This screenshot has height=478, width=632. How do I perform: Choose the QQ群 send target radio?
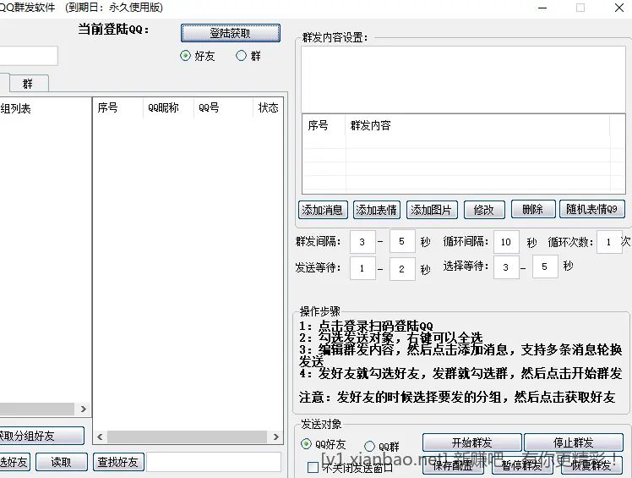[x=369, y=446]
